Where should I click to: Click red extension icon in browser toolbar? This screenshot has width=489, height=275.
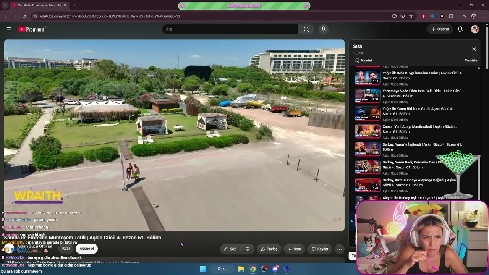[x=423, y=16]
